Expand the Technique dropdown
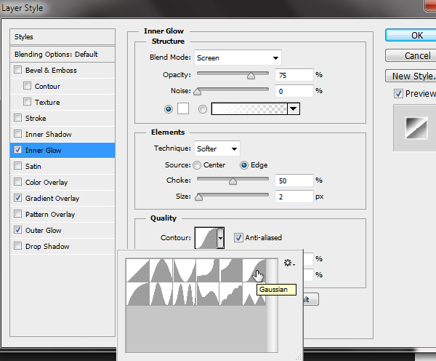The height and width of the screenshot is (361, 436). coord(217,148)
